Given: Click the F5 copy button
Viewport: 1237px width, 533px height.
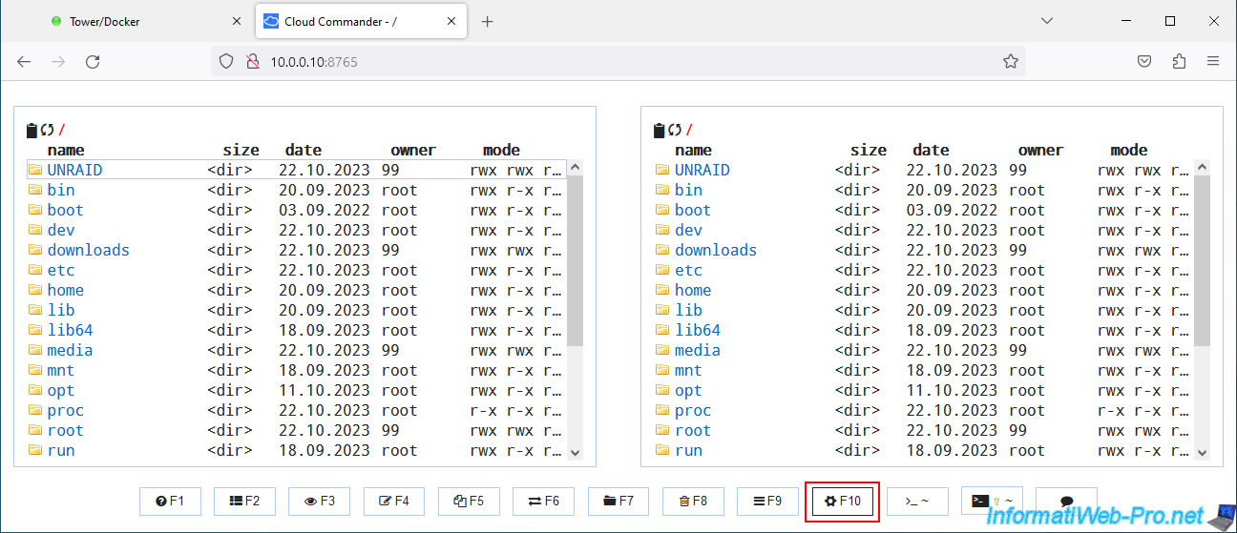Looking at the screenshot, I should click(469, 502).
